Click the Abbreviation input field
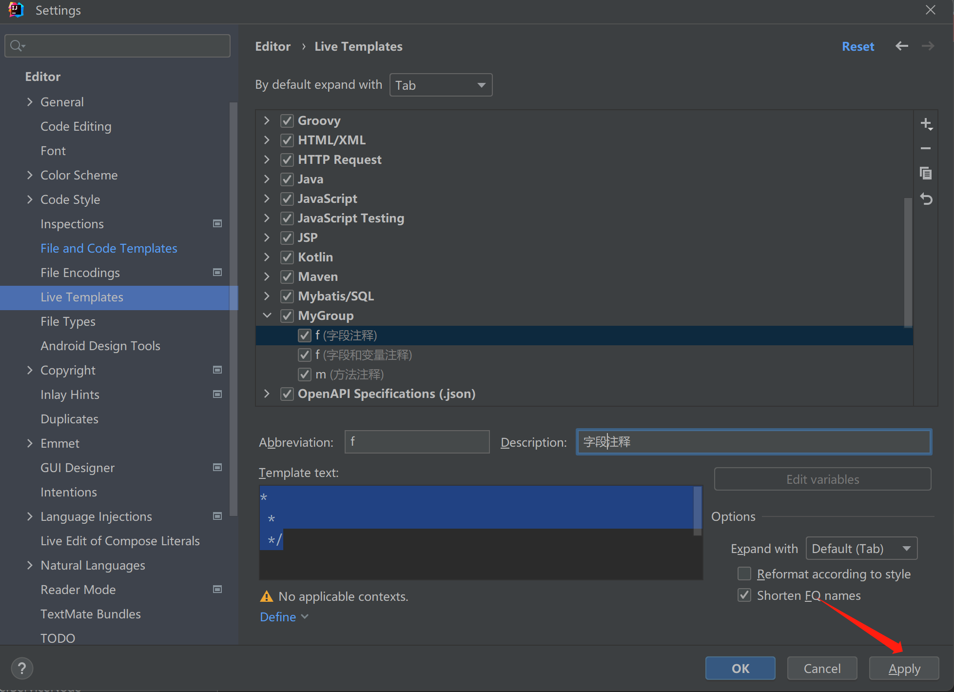 coord(417,442)
